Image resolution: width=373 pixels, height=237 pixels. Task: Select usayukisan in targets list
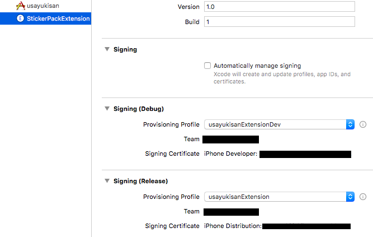click(x=45, y=6)
